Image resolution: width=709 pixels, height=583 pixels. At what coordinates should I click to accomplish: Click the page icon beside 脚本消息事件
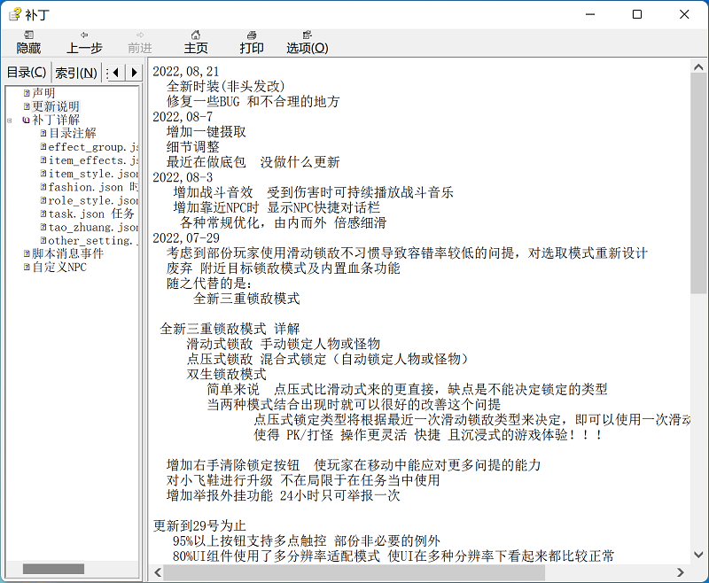[x=27, y=253]
